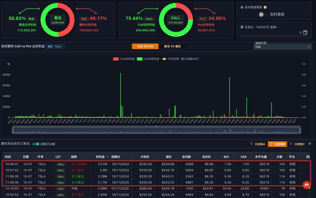The image size is (316, 198).
Task: Open the filter settings icon right of 过滤器C
Action: (310, 144)
